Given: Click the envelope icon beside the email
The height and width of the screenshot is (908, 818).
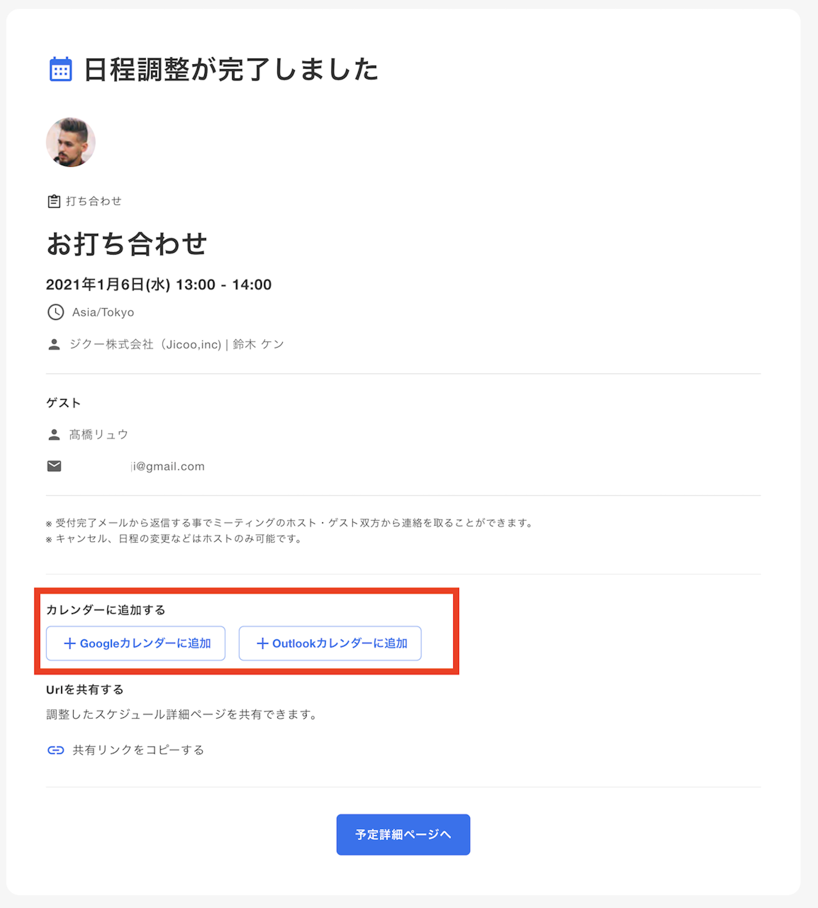Looking at the screenshot, I should [54, 466].
